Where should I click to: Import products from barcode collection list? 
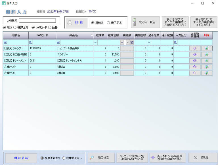pos(132,158)
